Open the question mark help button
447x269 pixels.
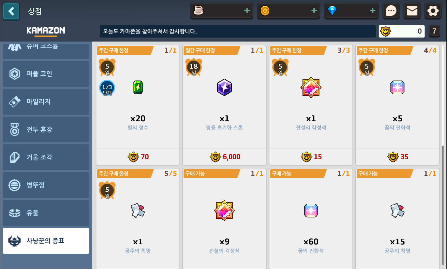(x=434, y=31)
